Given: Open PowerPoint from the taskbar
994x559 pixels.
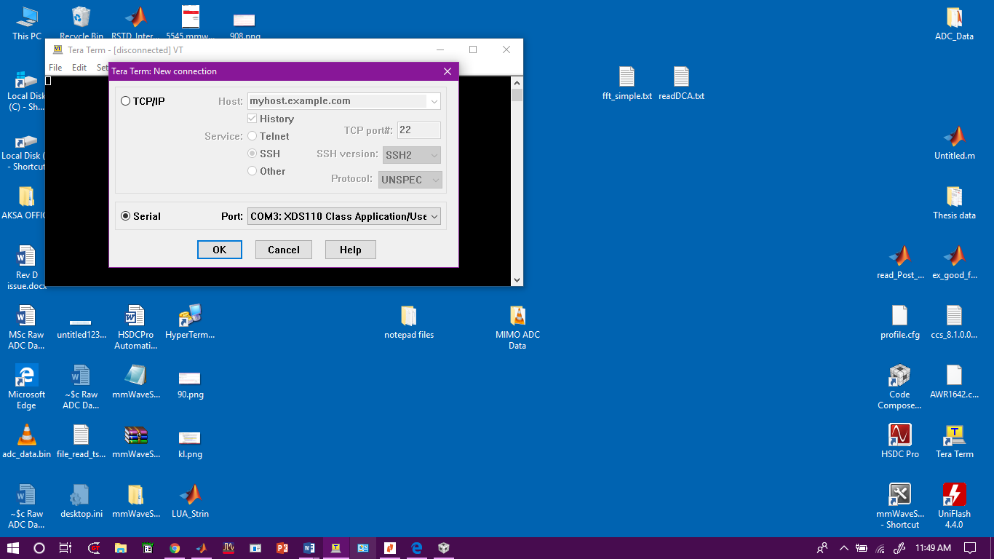Looking at the screenshot, I should coord(282,548).
